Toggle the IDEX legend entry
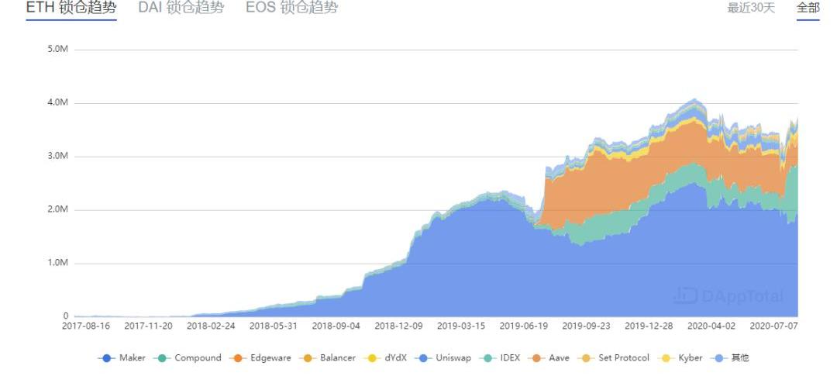The height and width of the screenshot is (383, 837). [x=500, y=358]
